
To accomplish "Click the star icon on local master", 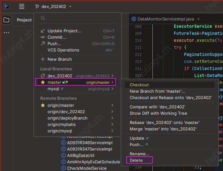I will (x=43, y=82).
